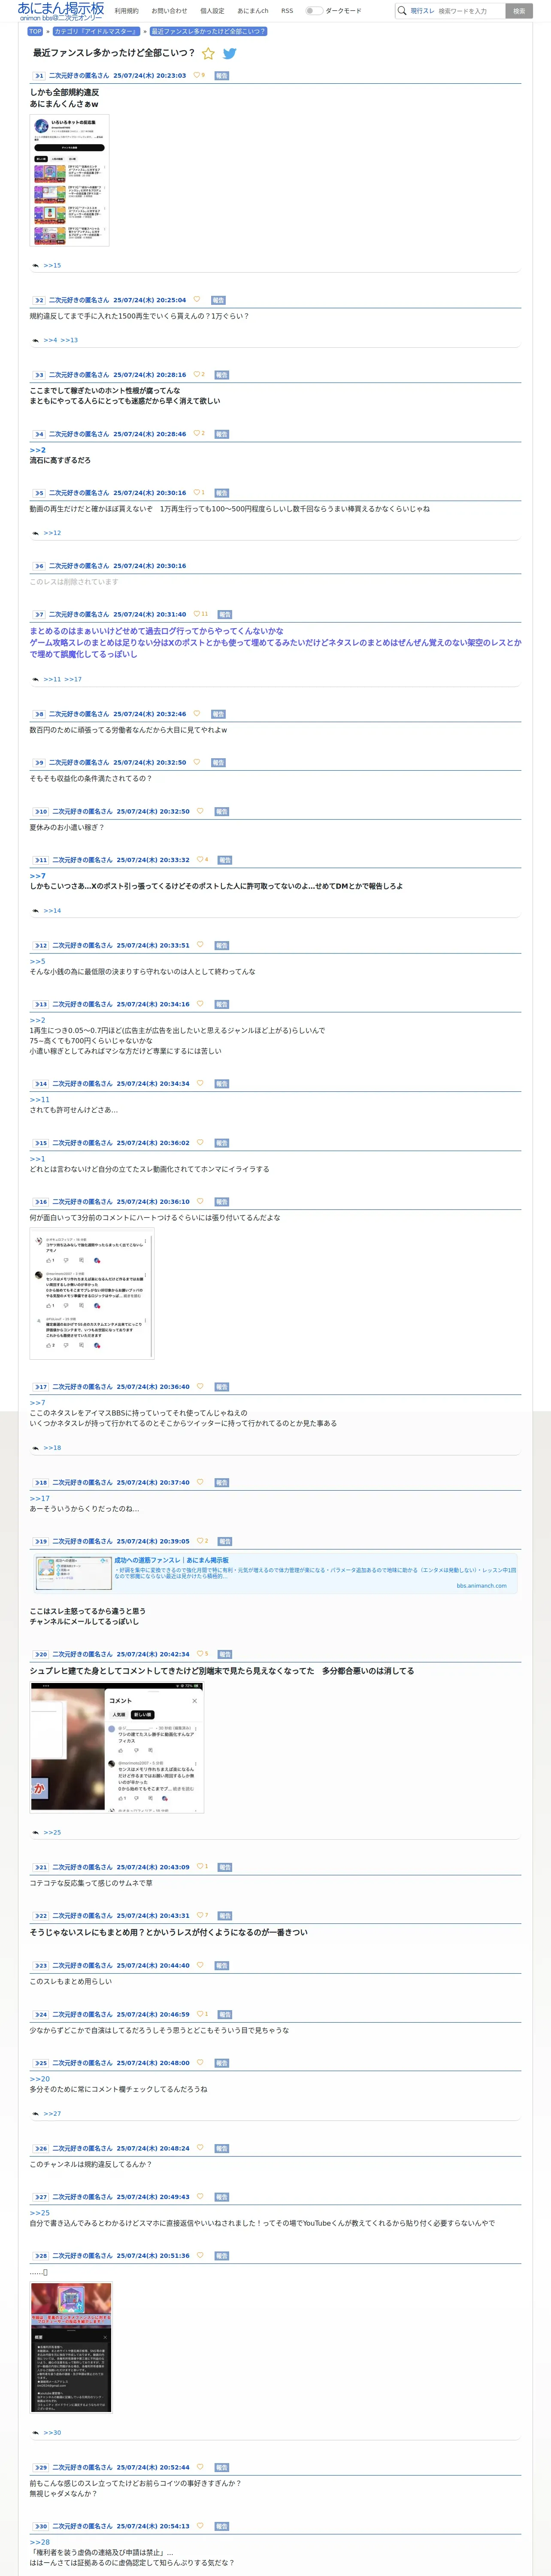The width and height of the screenshot is (551, 2576).
Task: Like post 8 with the heart icon
Action: pos(197,714)
